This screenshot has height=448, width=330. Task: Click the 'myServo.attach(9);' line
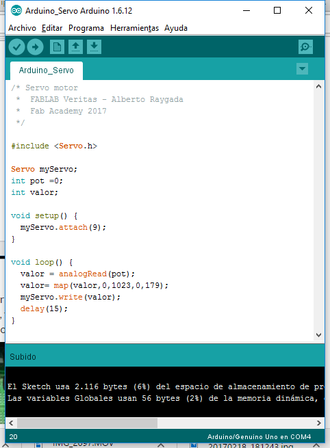point(63,228)
